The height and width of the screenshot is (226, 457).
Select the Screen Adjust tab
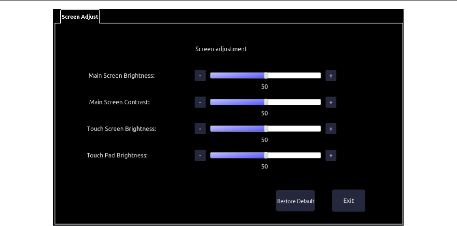(80, 17)
